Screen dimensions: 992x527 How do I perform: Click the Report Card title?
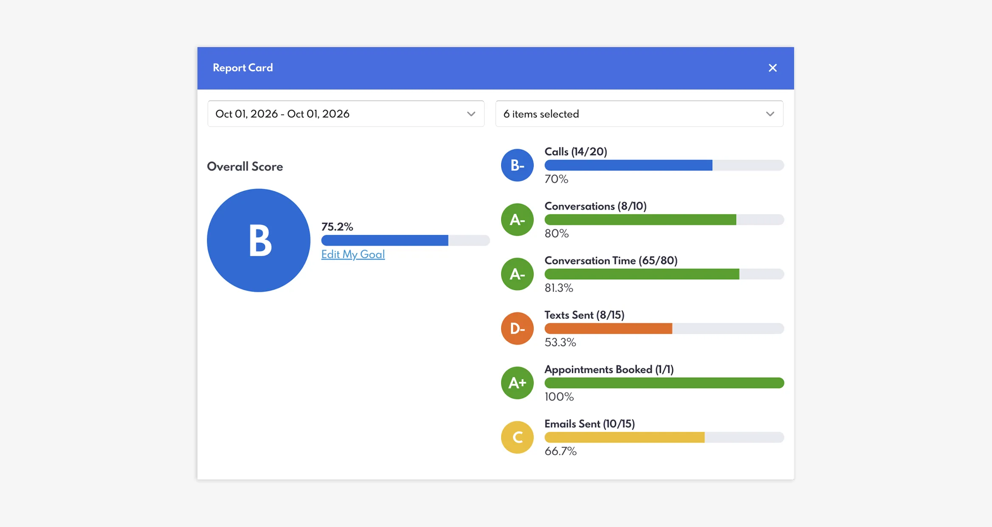tap(243, 68)
